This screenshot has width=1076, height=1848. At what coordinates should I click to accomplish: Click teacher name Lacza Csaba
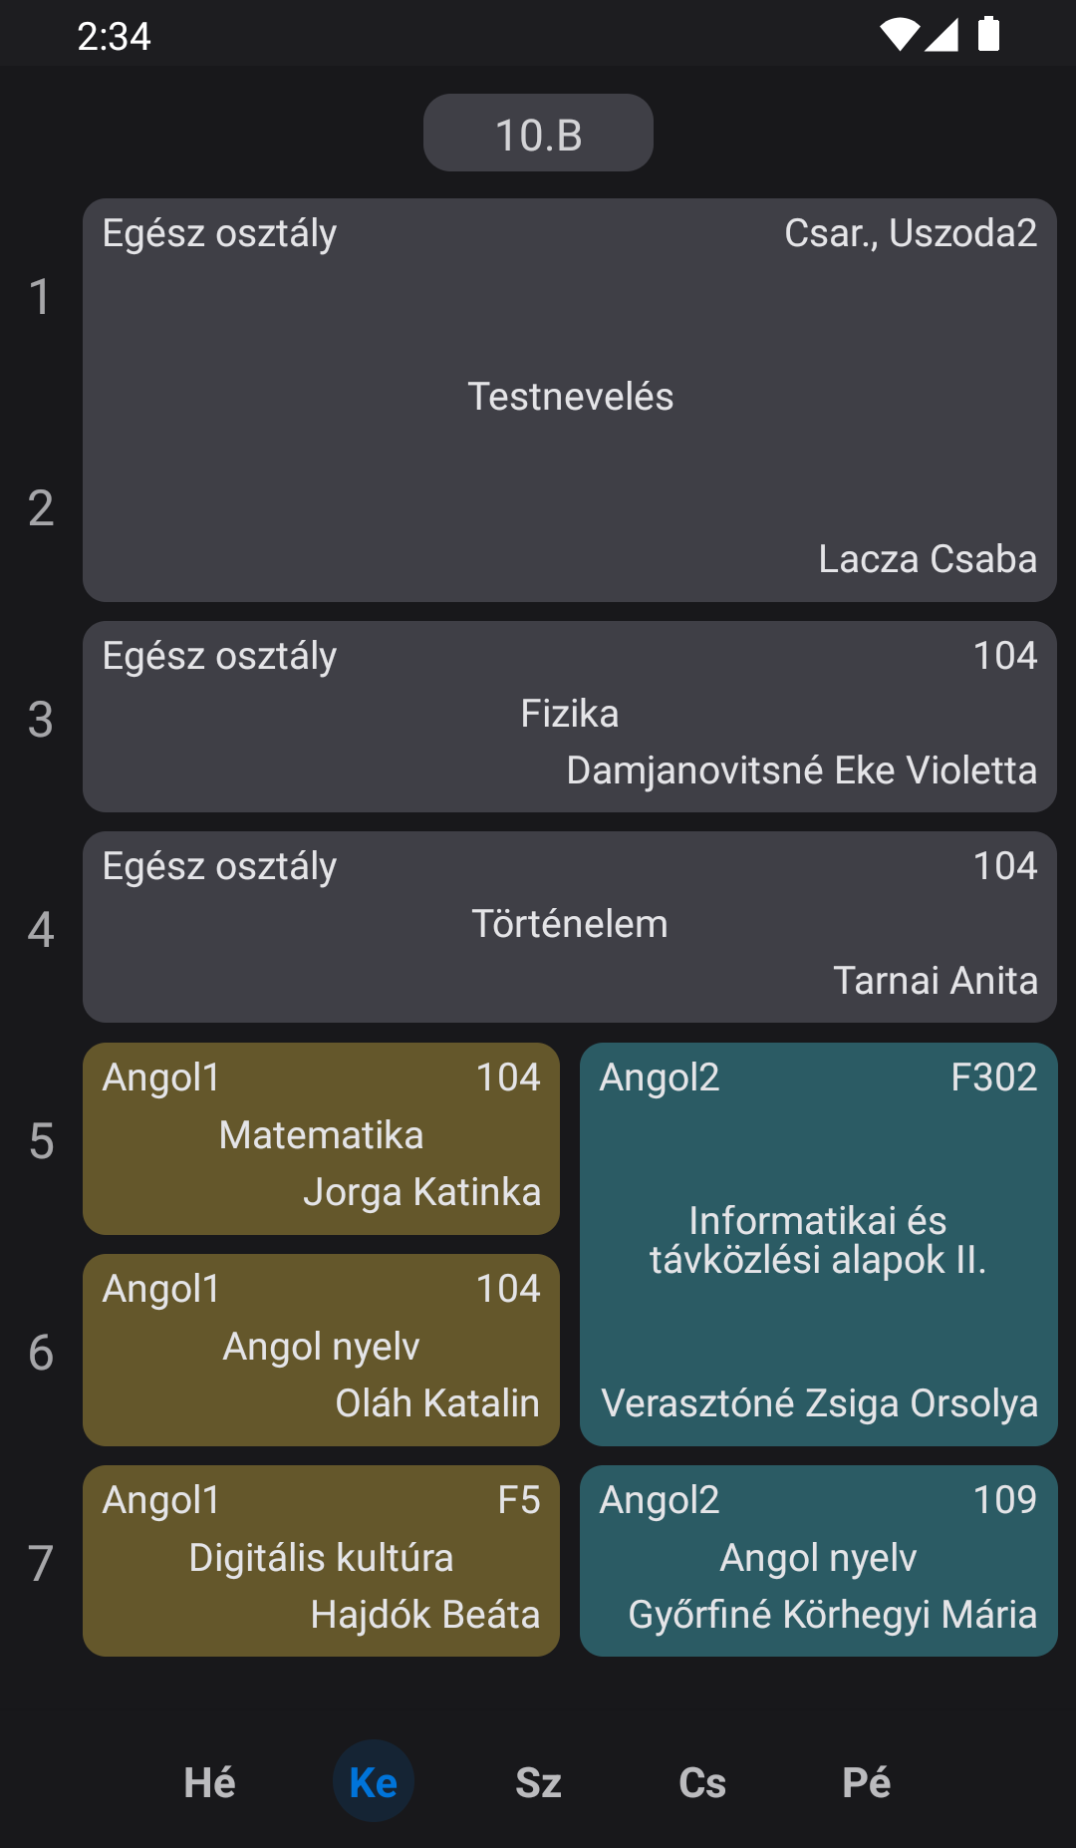point(928,559)
